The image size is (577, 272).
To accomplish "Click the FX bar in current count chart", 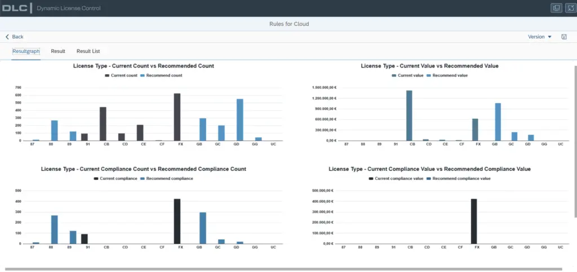I will (177, 117).
